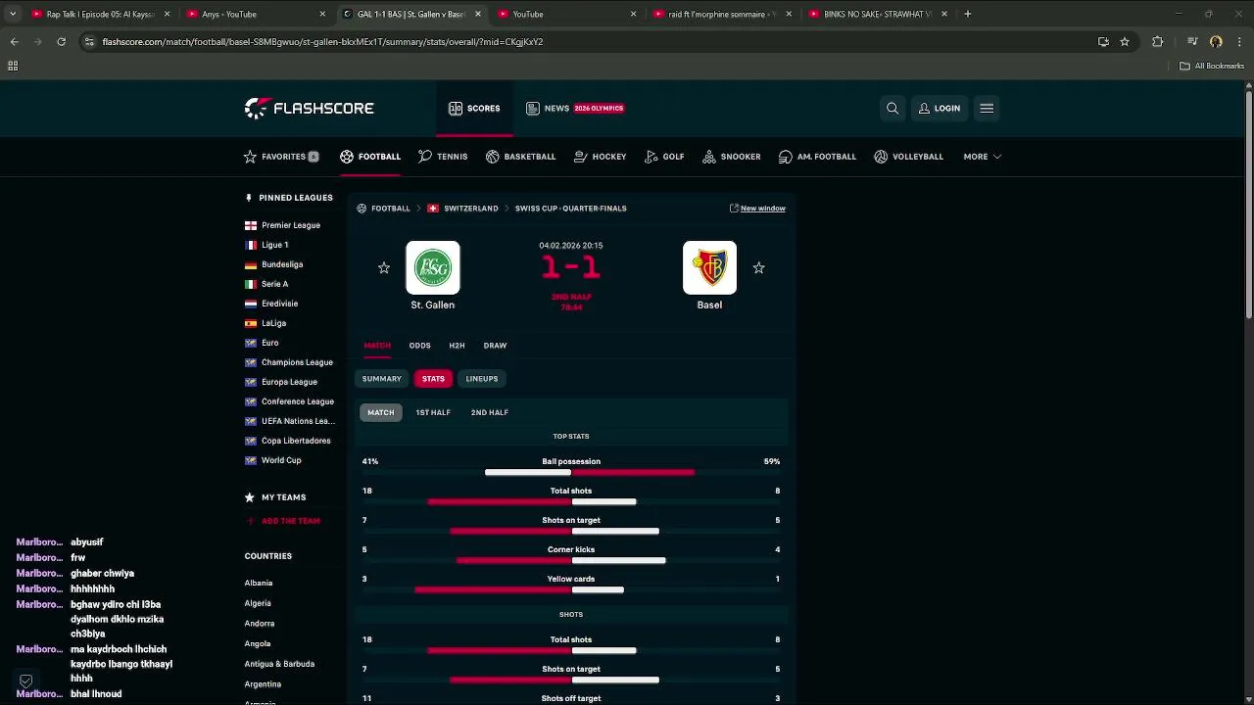Image resolution: width=1254 pixels, height=705 pixels.
Task: Favorite Basel with the star icon
Action: click(758, 268)
